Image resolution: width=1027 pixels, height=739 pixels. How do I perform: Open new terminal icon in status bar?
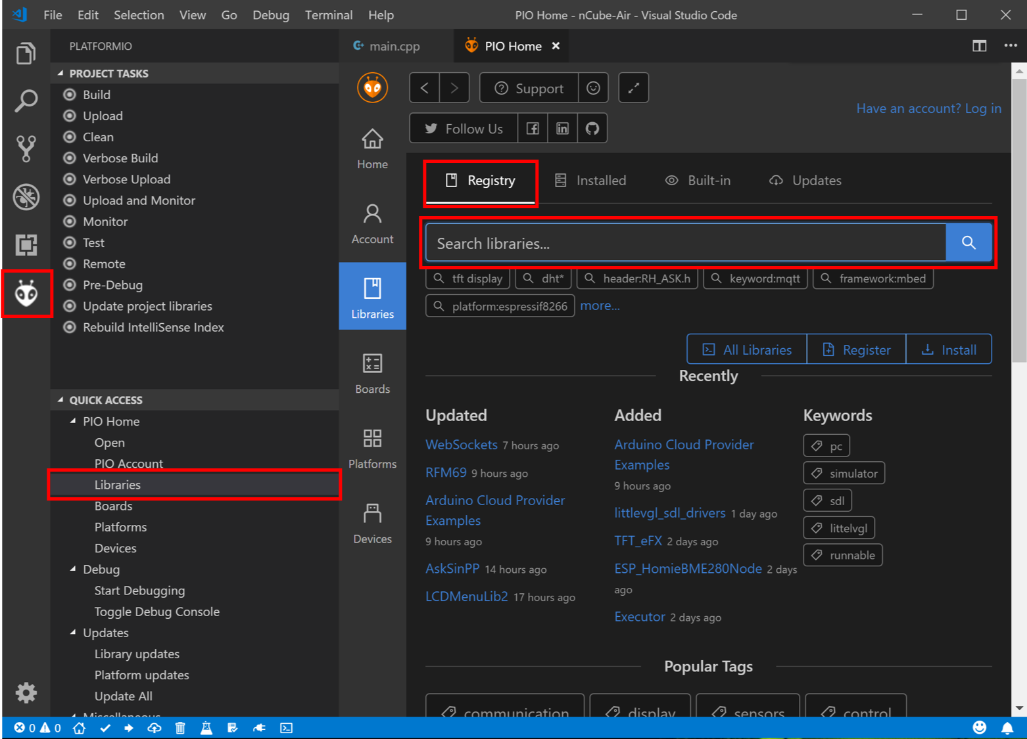[287, 728]
